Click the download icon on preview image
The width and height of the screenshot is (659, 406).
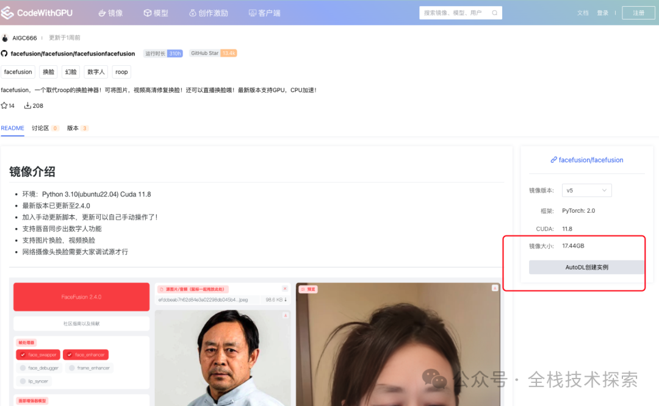[495, 288]
